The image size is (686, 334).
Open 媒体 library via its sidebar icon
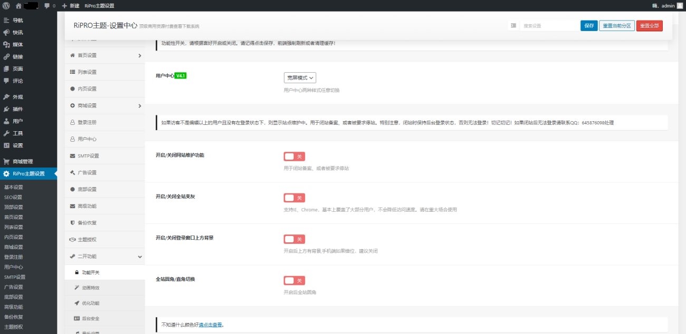tap(6, 44)
